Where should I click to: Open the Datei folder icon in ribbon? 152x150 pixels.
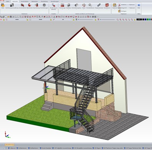pos(3,6)
